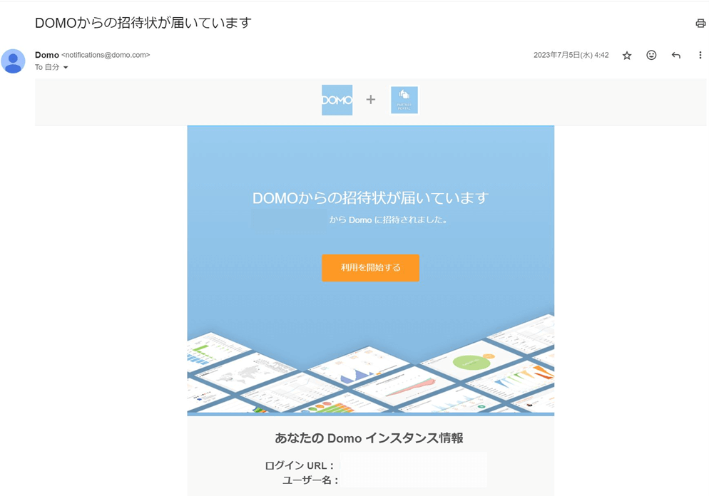Click the orange 利用を開始する button
This screenshot has width=709, height=496.
(x=370, y=268)
